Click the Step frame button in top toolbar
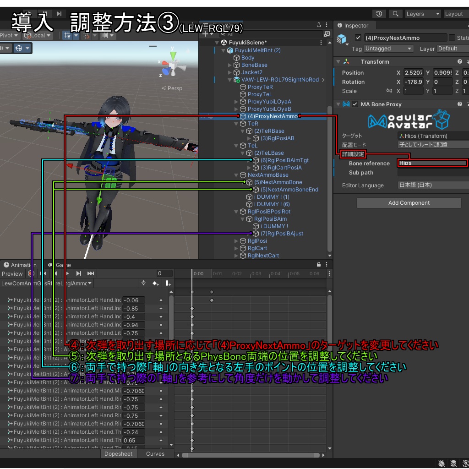The width and height of the screenshot is (469, 469). (x=59, y=14)
